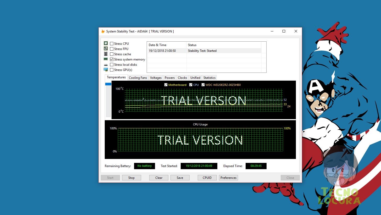Image resolution: width=381 pixels, height=215 pixels.
Task: Click the No battery status field
Action: 145,166
